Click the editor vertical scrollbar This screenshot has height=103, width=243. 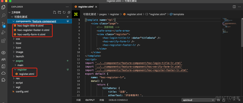[x=242, y=32]
